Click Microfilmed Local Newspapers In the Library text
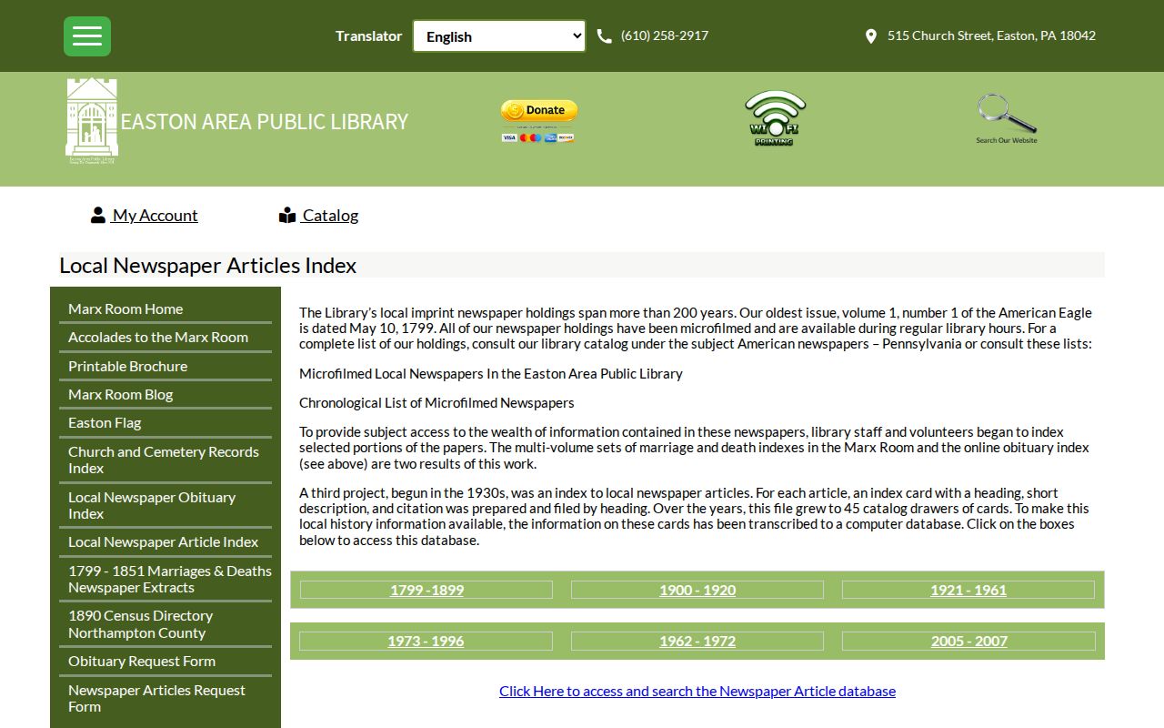Screen dimensions: 1164x728 (x=491, y=373)
